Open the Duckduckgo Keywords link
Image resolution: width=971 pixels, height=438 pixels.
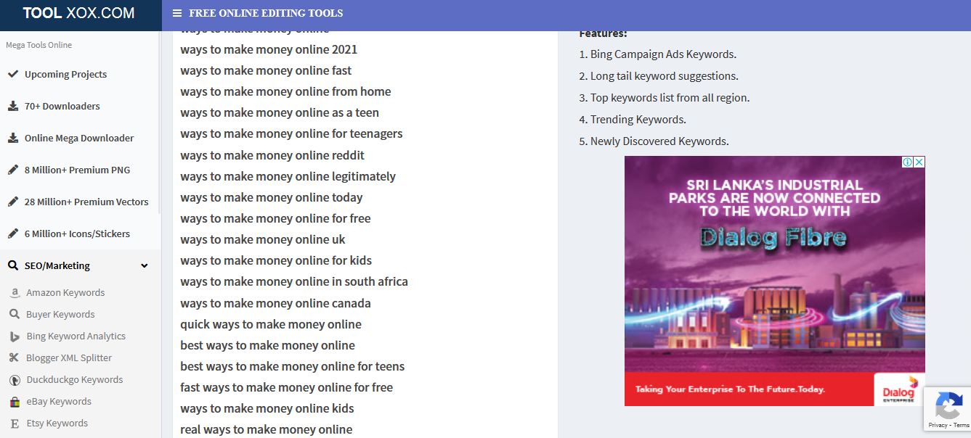[75, 380]
